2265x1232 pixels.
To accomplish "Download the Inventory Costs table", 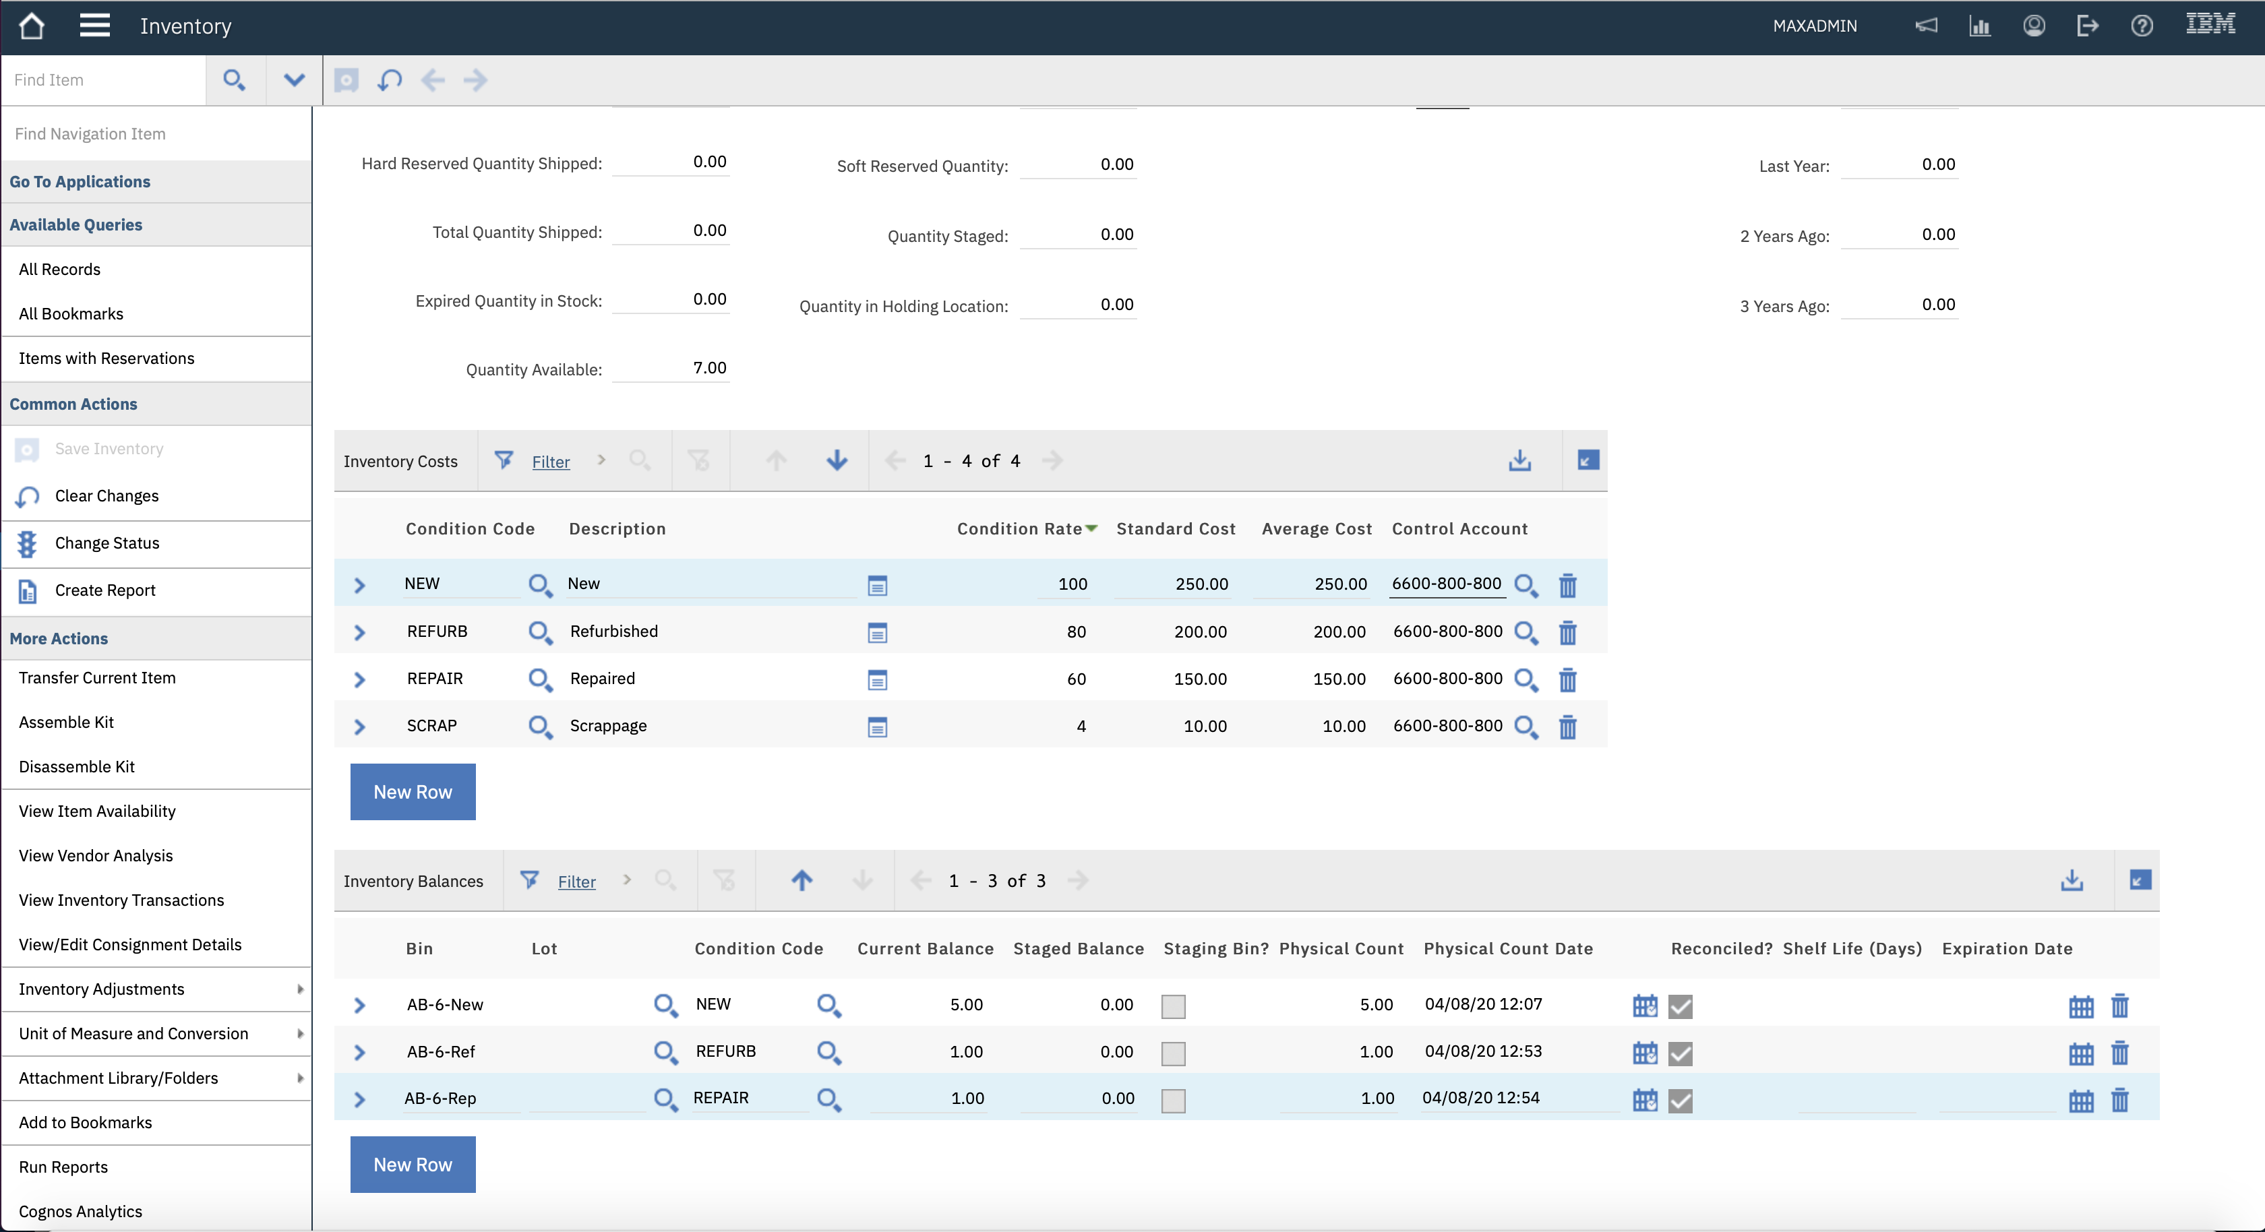I will click(x=1519, y=460).
